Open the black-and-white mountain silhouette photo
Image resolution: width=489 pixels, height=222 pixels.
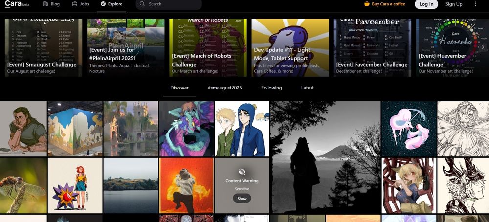coord(326,157)
